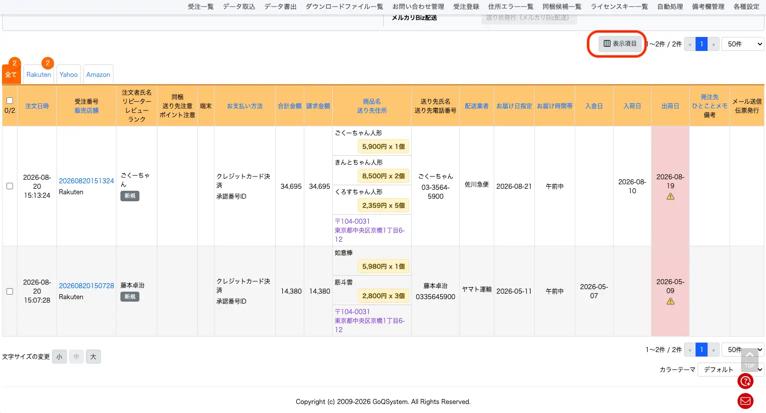Open address link in ごくーちゃん order row
The height and width of the screenshot is (413, 766).
[x=370, y=230]
